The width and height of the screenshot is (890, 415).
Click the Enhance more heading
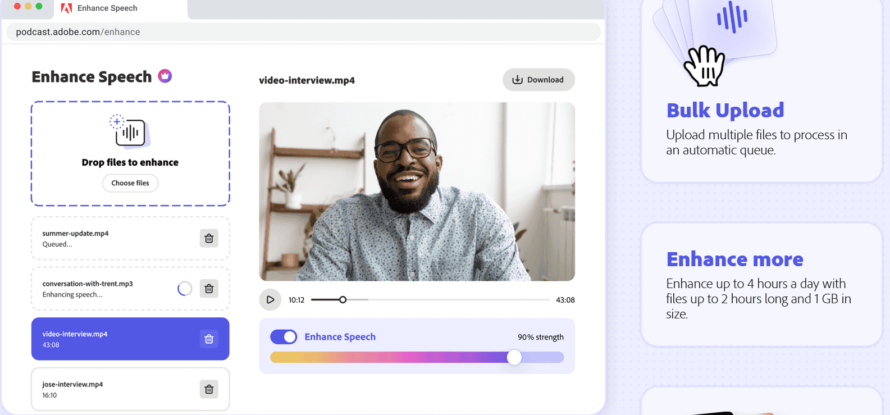734,259
